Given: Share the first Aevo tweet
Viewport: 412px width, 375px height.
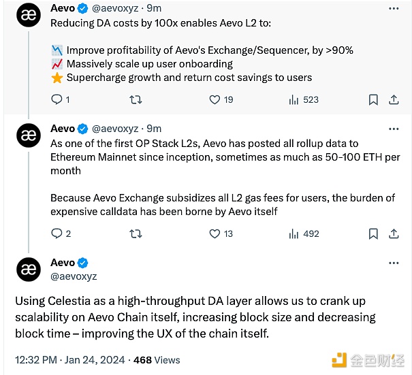Looking at the screenshot, I should click(394, 99).
